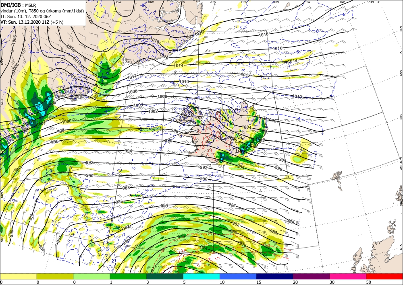
Task: Click the 15W longitude label
Action: click(x=244, y=2)
